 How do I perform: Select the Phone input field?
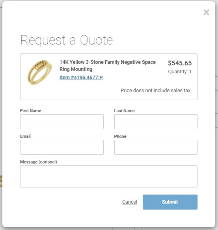pos(156,147)
